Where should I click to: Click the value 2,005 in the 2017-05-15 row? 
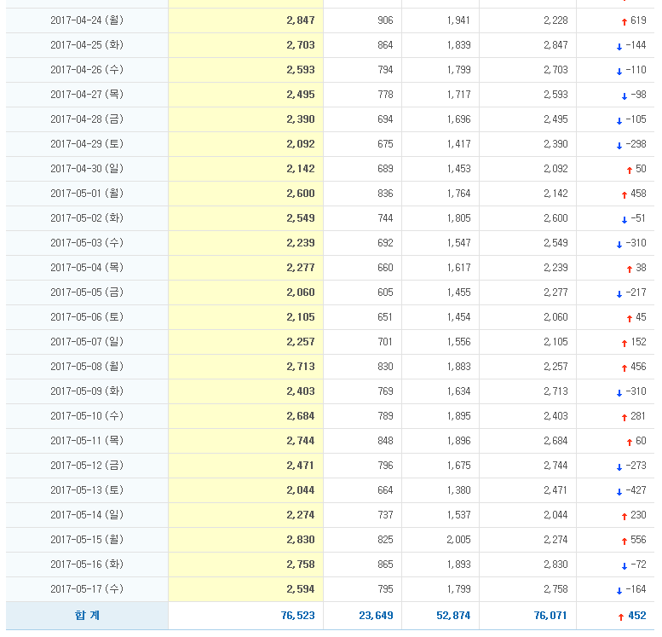[458, 540]
